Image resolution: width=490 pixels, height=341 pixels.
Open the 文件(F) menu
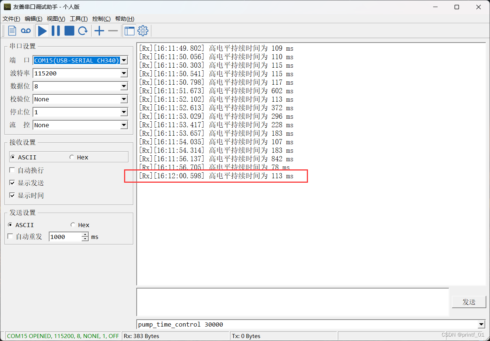click(11, 19)
